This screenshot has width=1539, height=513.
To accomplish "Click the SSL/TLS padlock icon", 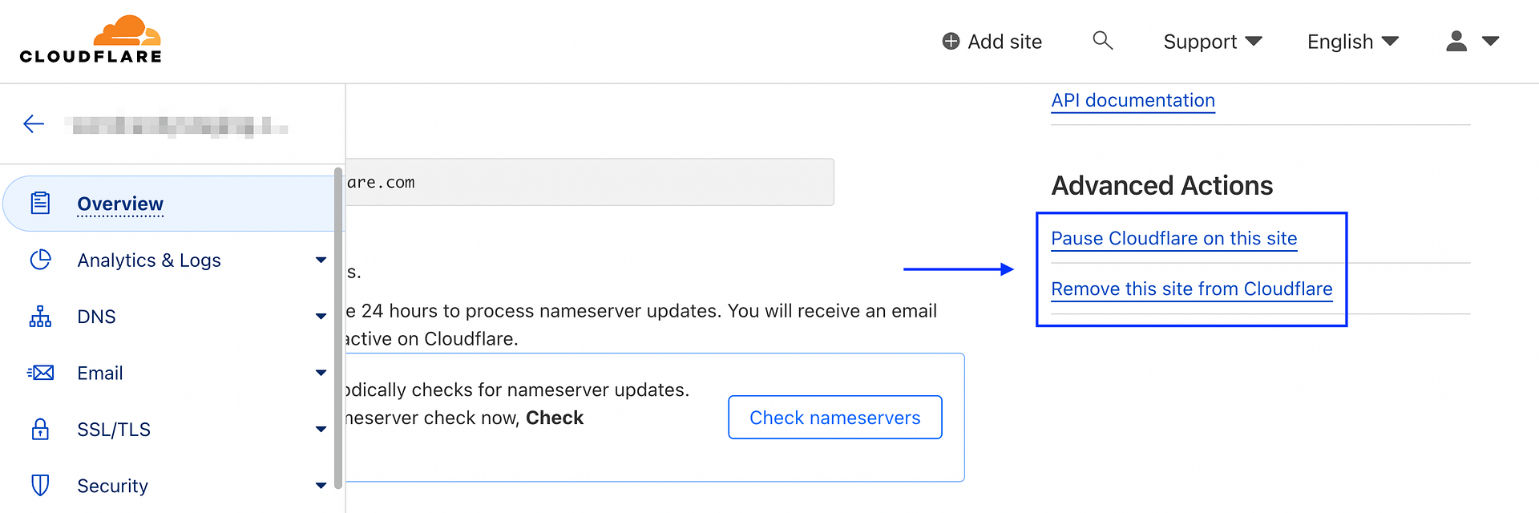I will coord(40,430).
